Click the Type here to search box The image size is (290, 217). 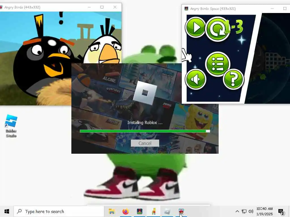59,211
